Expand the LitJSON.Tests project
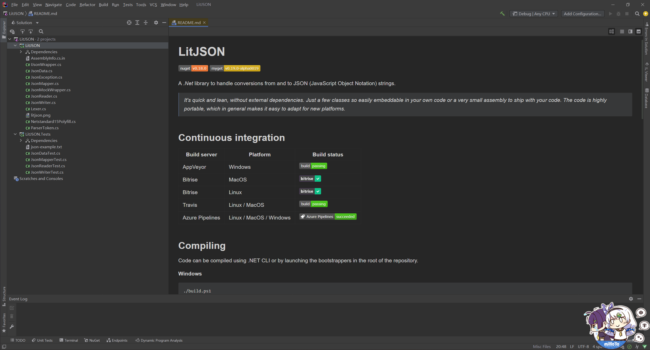 pyautogui.click(x=15, y=134)
